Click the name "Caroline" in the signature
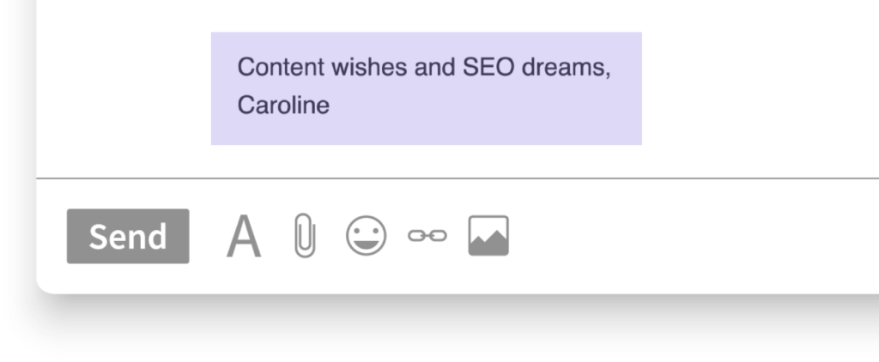Image resolution: width=879 pixels, height=362 pixels. coord(283,106)
